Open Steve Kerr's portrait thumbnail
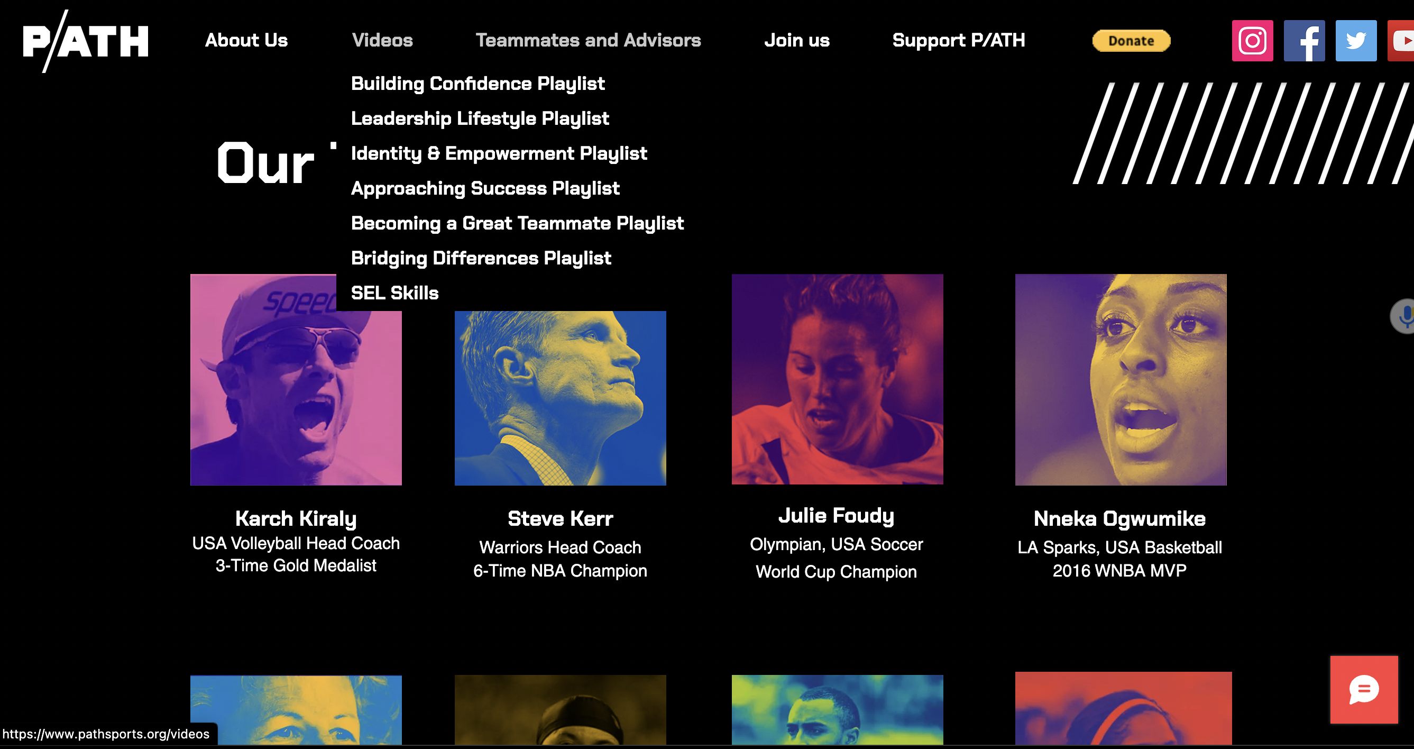 tap(560, 398)
